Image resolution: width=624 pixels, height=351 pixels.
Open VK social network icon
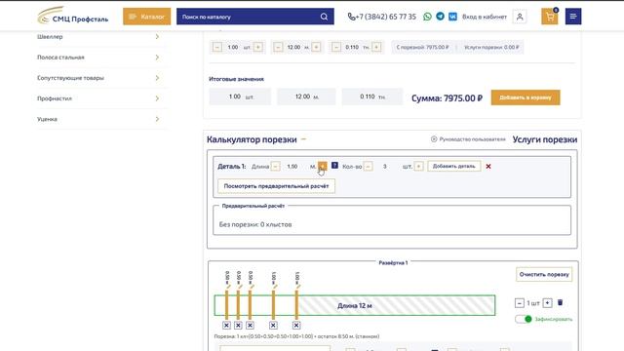[x=452, y=17]
